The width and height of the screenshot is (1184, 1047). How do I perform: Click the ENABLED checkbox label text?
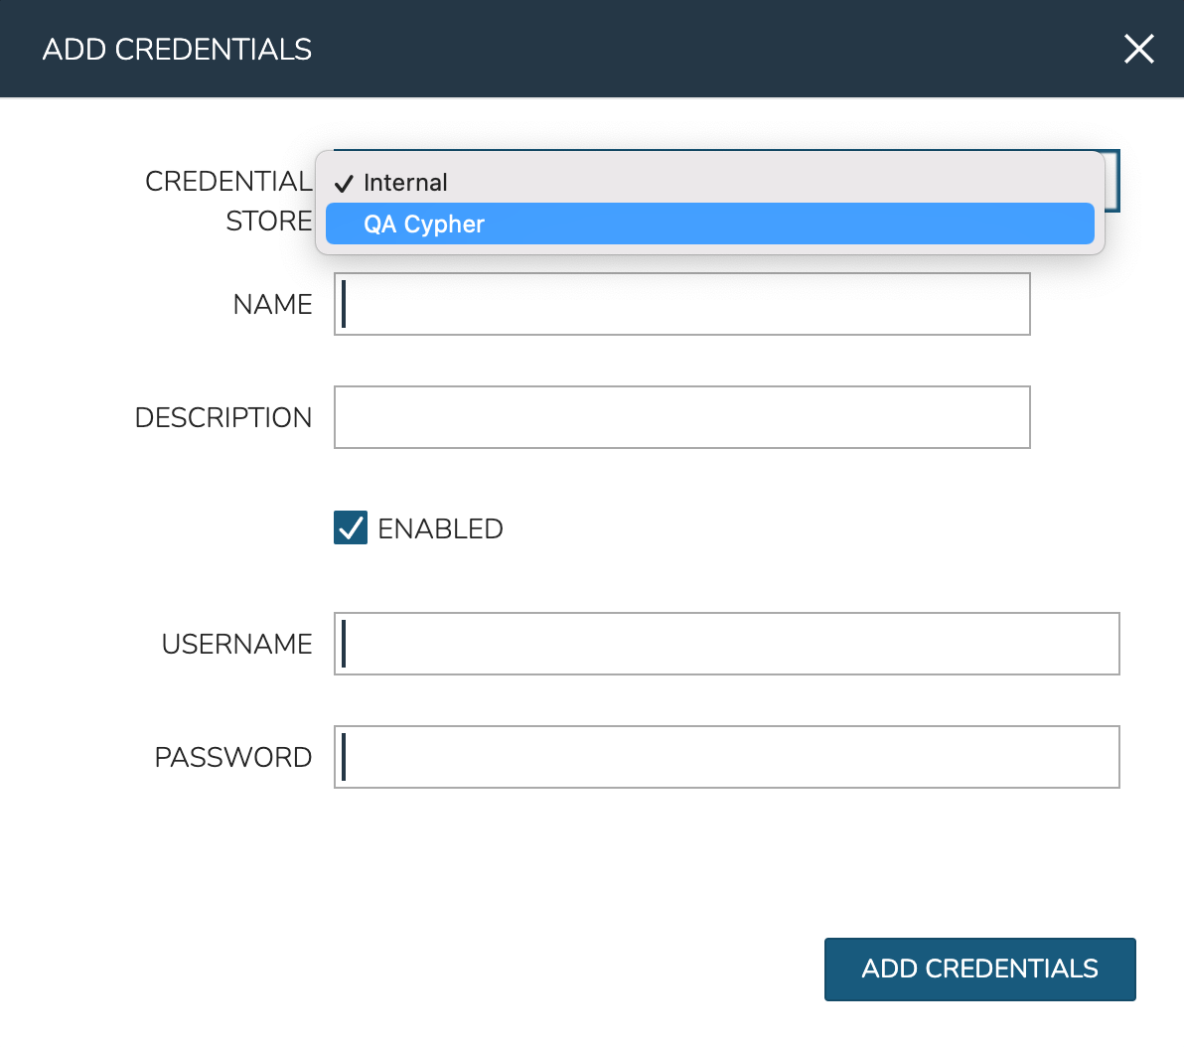440,529
